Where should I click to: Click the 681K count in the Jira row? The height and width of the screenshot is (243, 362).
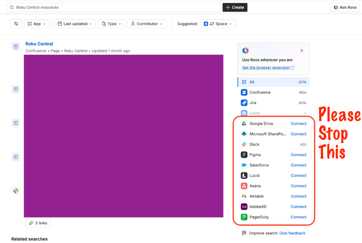pyautogui.click(x=303, y=103)
